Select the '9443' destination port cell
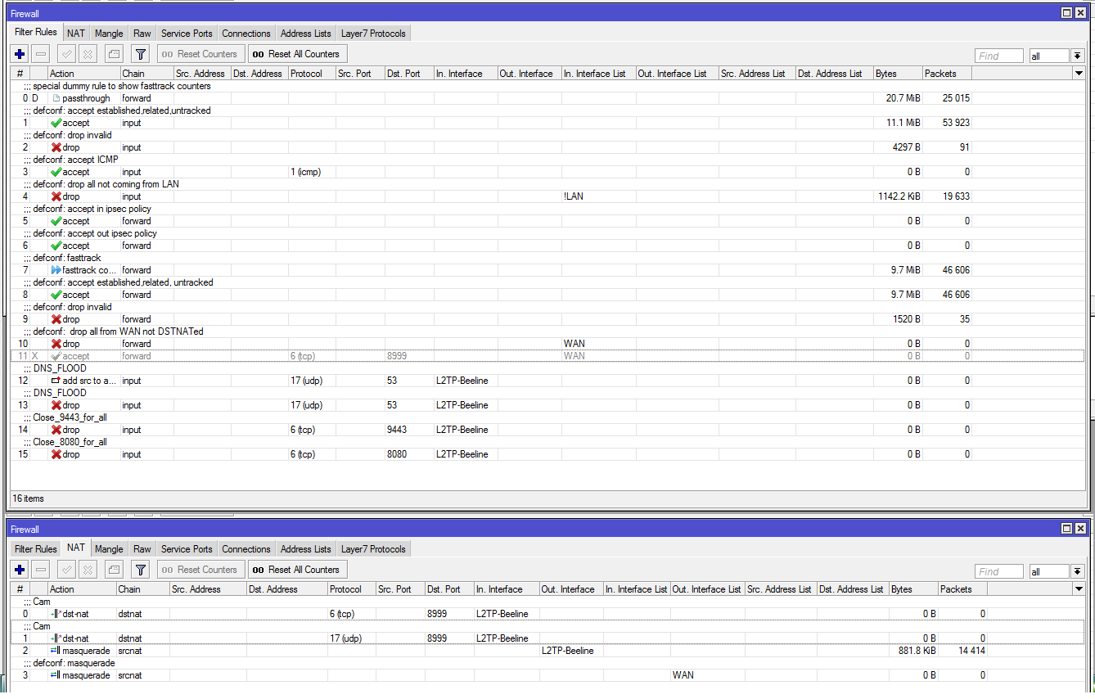The height and width of the screenshot is (699, 1095). click(409, 430)
